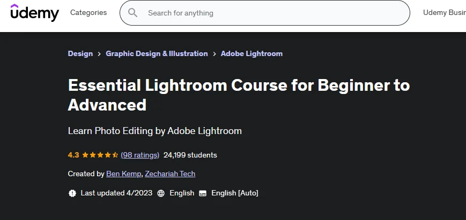Open instructor Zechariah Tech's profile
Image resolution: width=466 pixels, height=220 pixels.
[x=170, y=174]
